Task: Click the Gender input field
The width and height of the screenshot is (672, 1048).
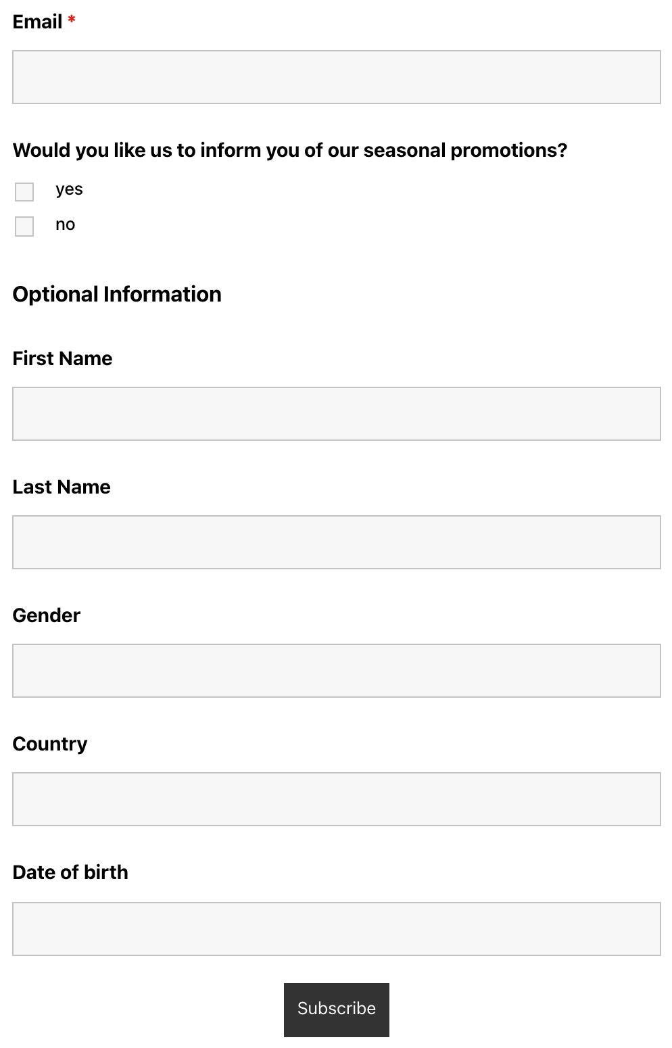Action: pos(336,670)
